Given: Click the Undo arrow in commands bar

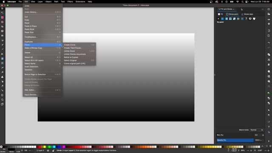Looking at the screenshot, I should (269, 42).
